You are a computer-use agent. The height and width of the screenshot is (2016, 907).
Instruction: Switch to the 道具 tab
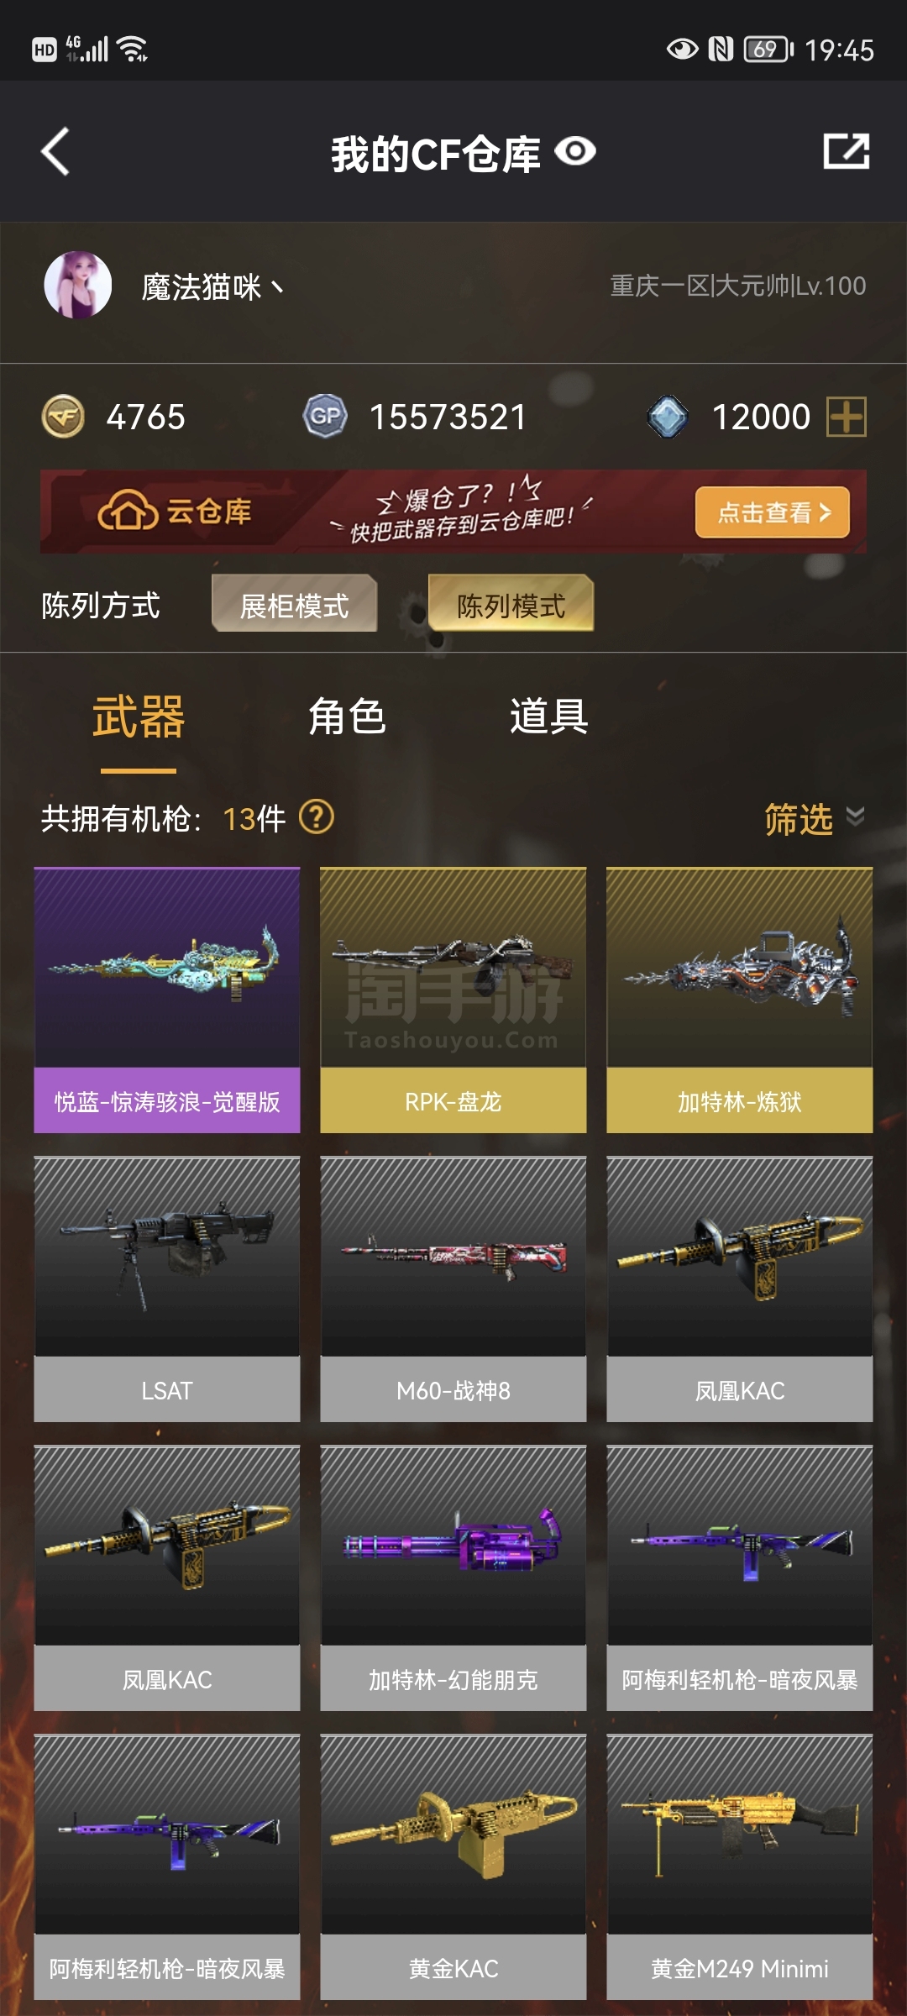(x=548, y=717)
